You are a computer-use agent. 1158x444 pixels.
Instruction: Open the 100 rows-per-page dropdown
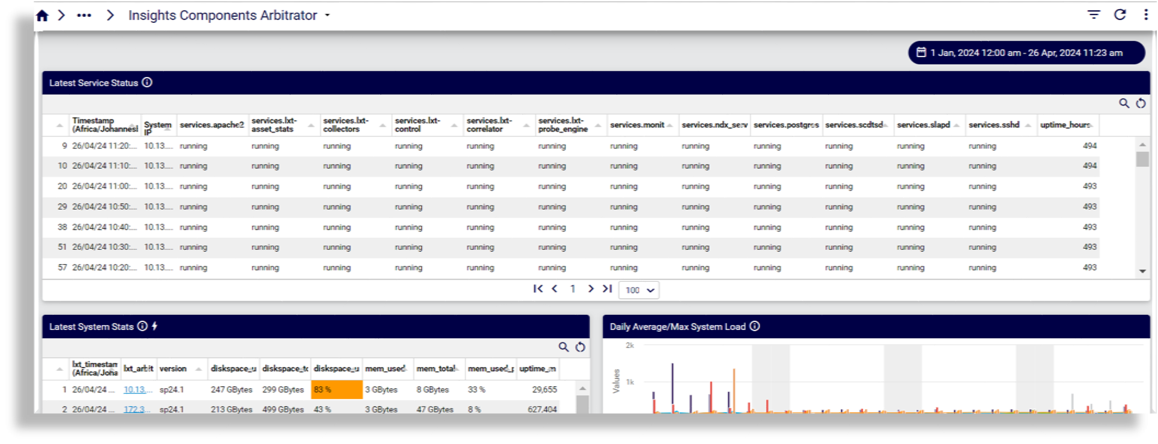point(639,290)
